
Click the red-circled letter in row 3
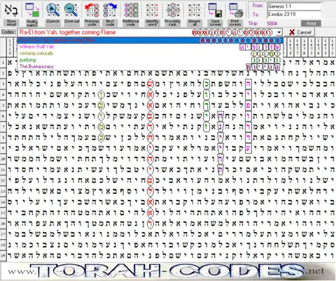150,83
